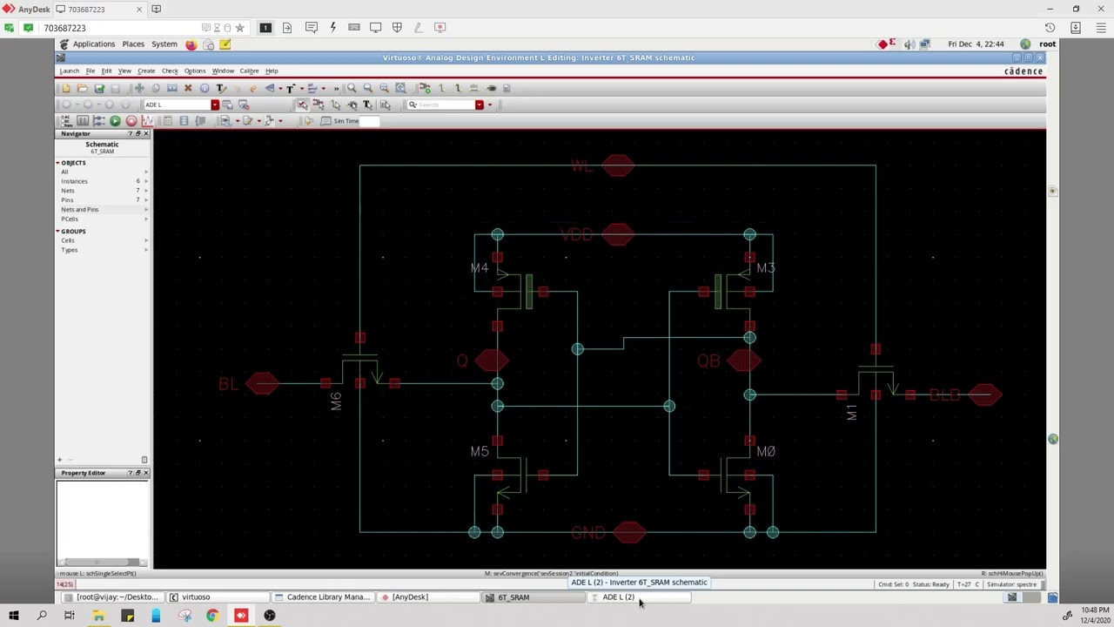
Task: Open the Create menu
Action: [x=146, y=71]
